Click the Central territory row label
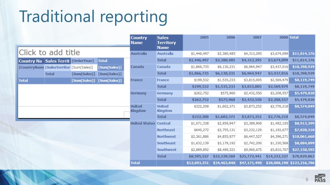 (170, 123)
